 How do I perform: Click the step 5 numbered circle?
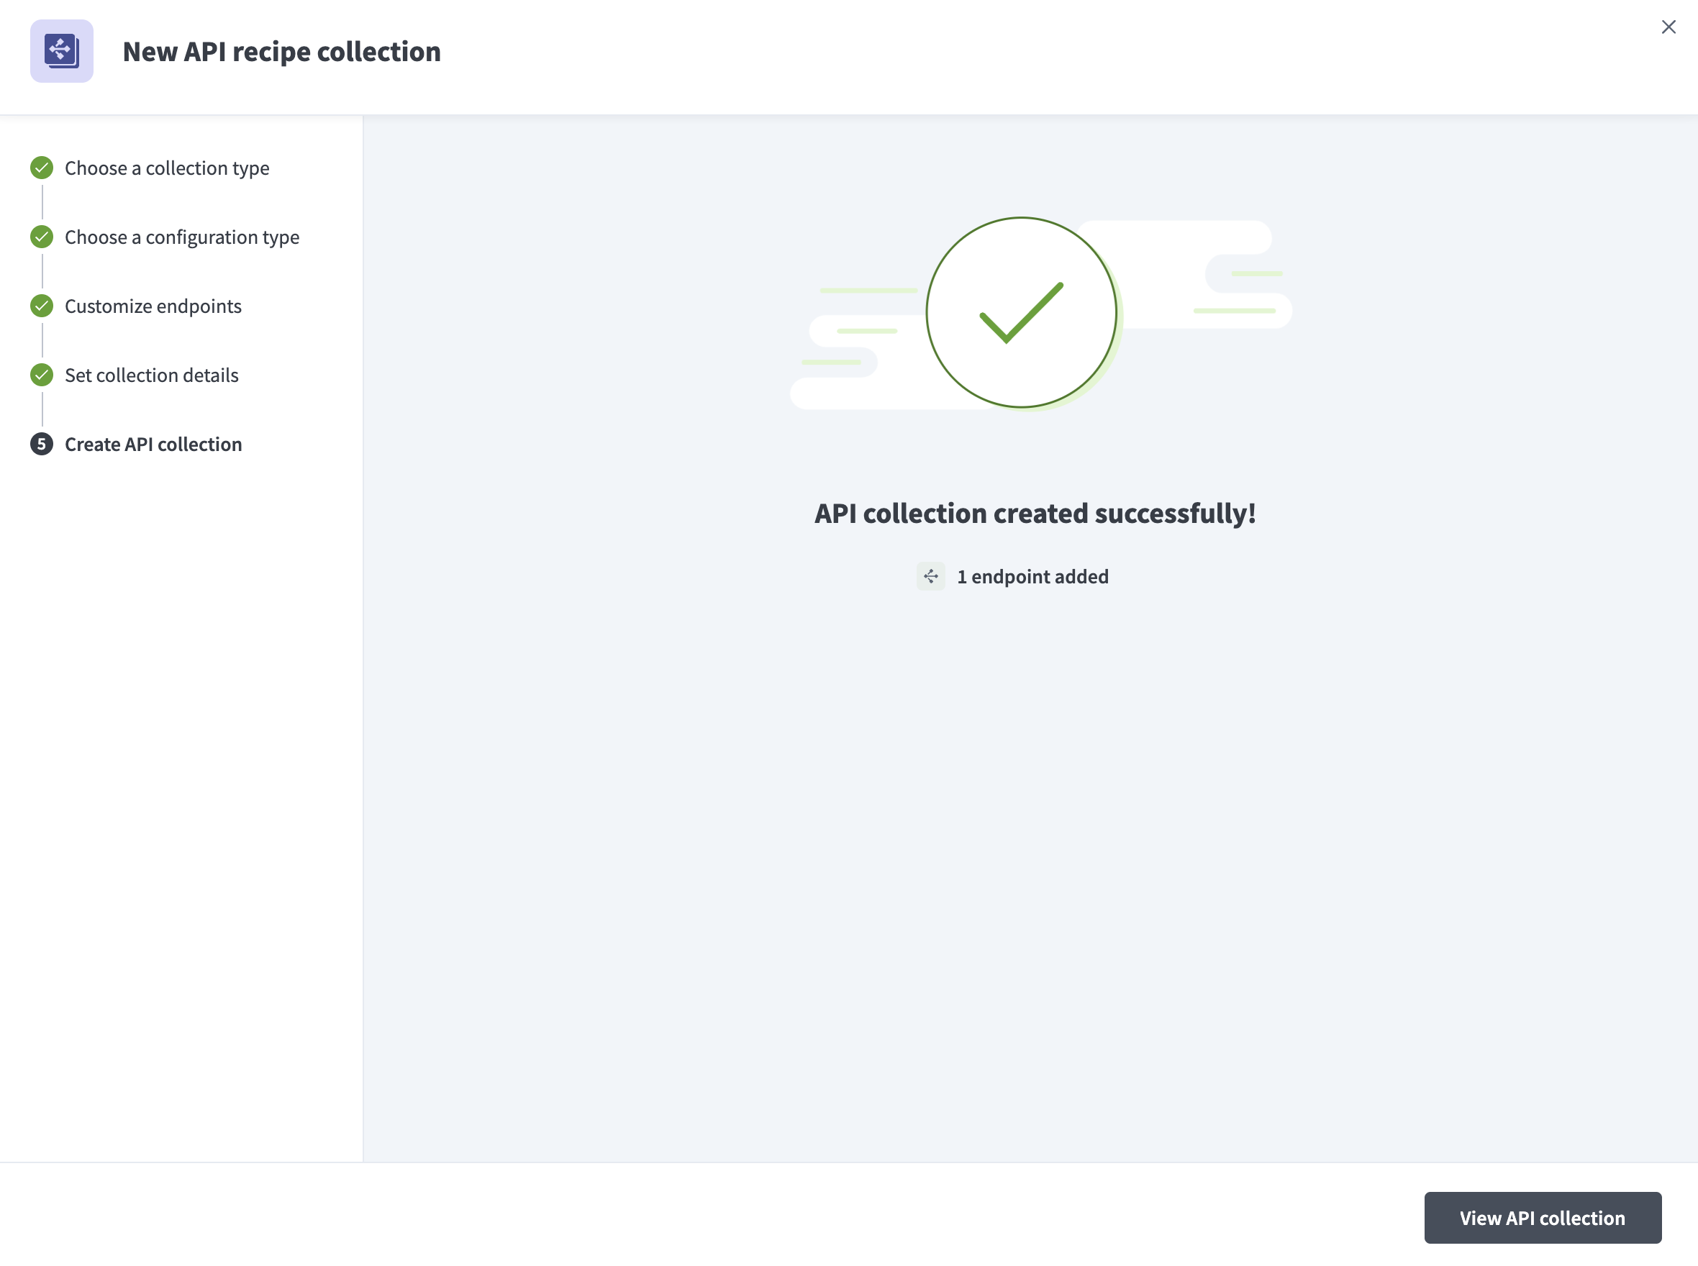click(x=42, y=444)
